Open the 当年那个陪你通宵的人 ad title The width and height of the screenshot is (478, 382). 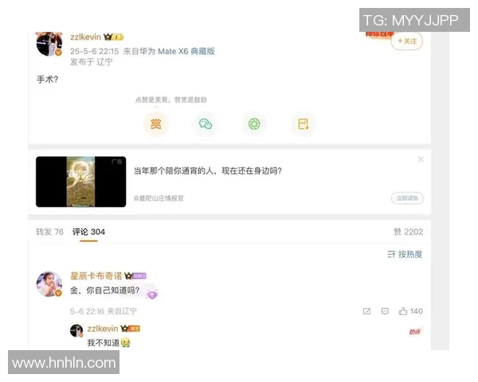(208, 170)
